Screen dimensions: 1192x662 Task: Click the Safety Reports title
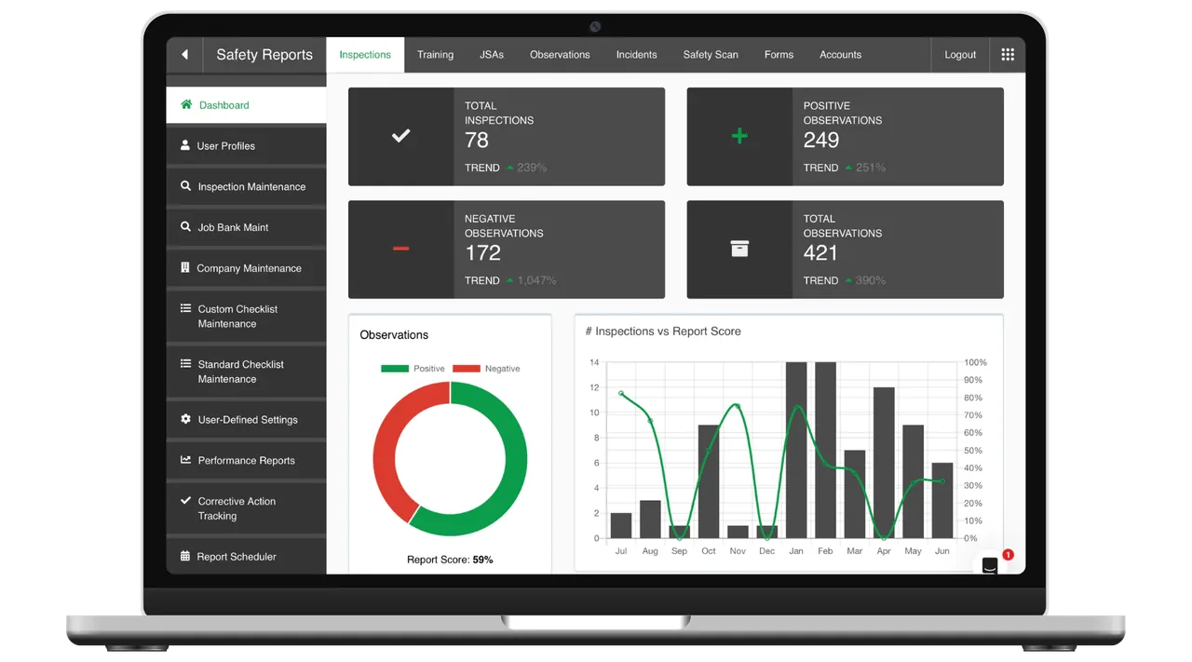[x=264, y=55]
